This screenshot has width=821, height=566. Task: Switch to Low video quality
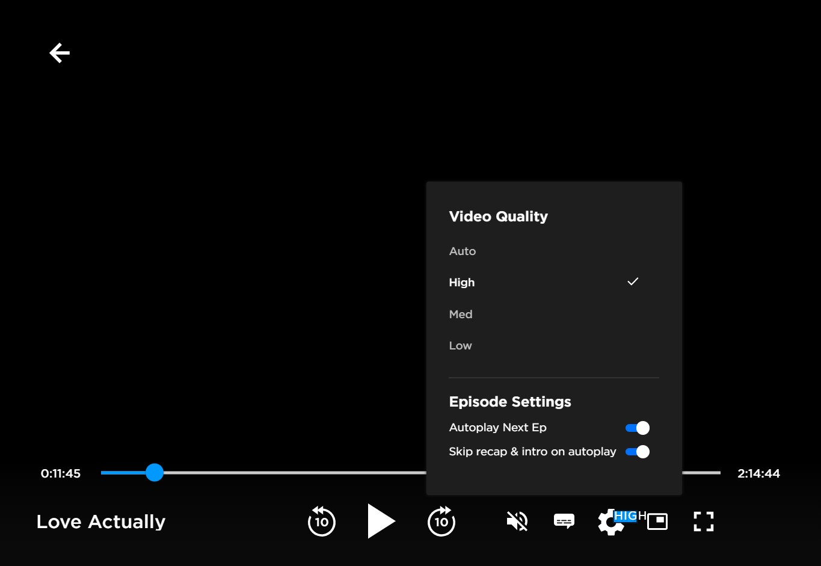click(x=461, y=346)
